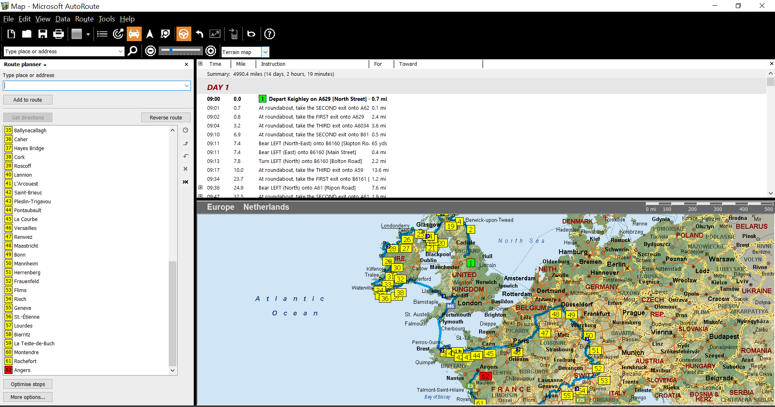Open the drawing tools dropdown arrow
The image size is (775, 407).
pos(88,34)
